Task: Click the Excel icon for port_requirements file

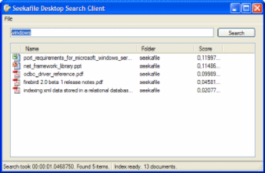Action: (x=17, y=58)
